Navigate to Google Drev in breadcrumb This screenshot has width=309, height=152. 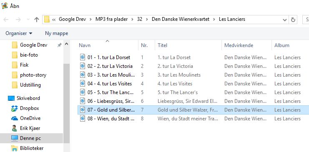click(72, 19)
